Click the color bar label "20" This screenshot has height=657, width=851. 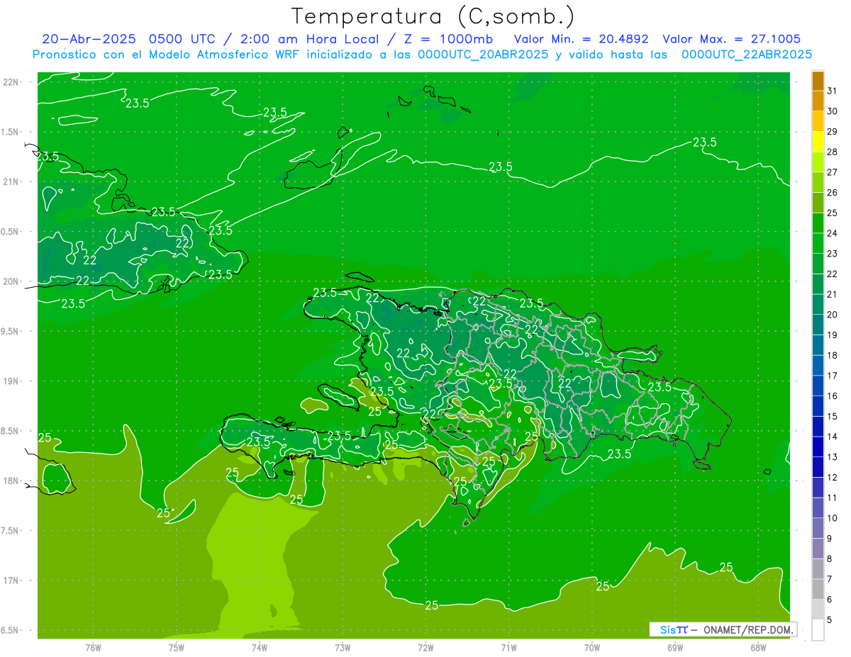pyautogui.click(x=833, y=315)
